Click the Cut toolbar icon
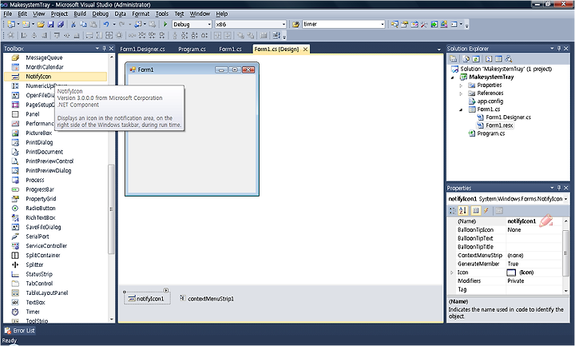575x346 pixels. (x=73, y=24)
